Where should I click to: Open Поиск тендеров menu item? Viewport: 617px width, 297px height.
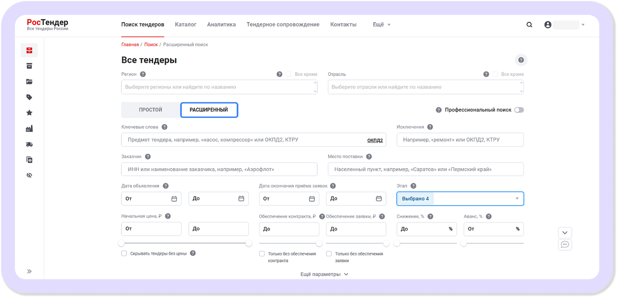pos(143,24)
